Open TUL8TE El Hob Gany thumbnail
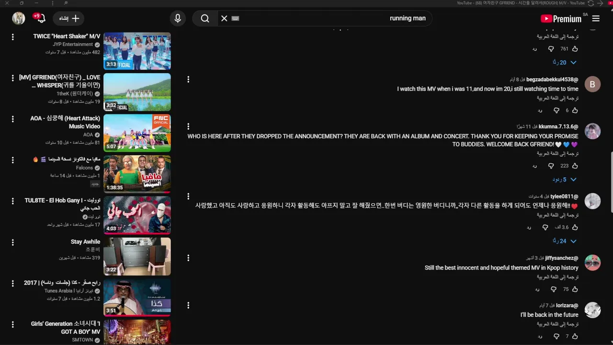 point(137,215)
